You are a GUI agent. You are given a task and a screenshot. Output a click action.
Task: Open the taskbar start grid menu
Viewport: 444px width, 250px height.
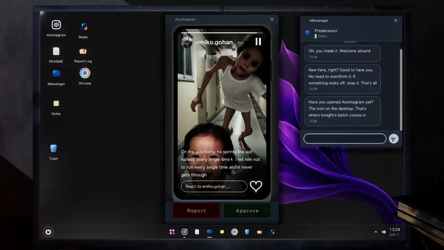pos(172,232)
